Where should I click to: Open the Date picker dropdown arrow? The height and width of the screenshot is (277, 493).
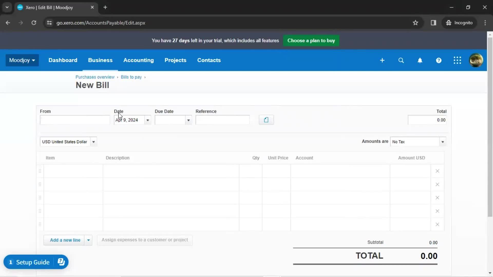coord(148,120)
